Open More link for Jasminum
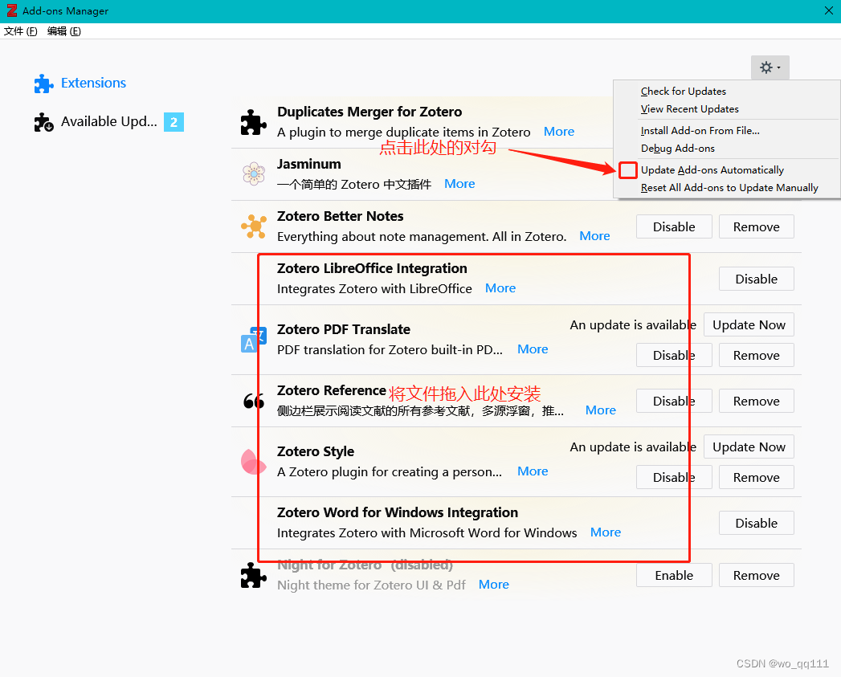841x677 pixels. (459, 183)
